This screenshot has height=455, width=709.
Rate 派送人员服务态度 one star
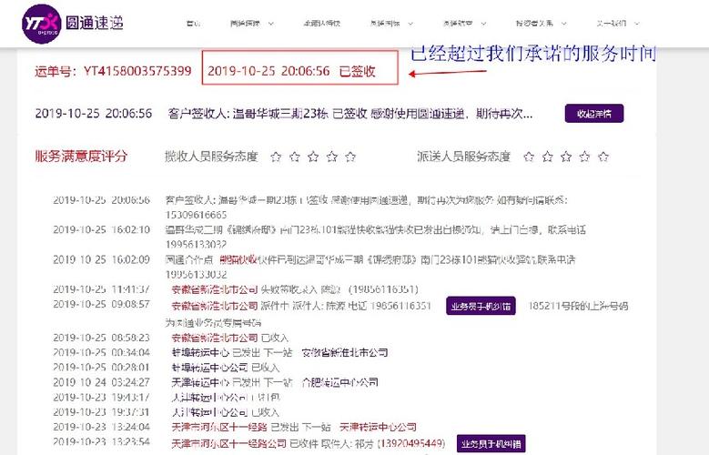(529, 157)
